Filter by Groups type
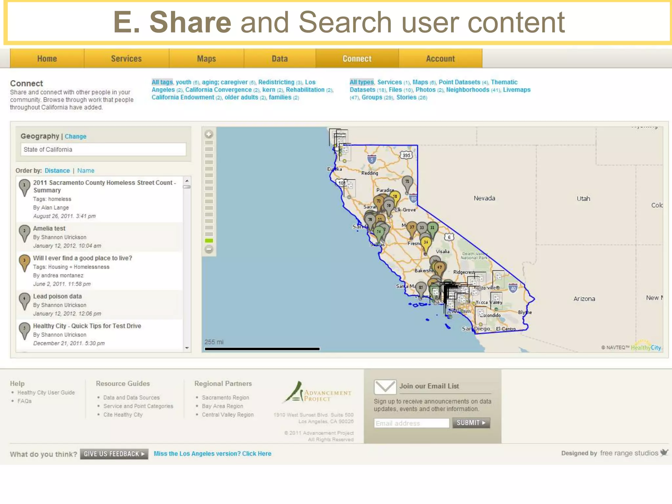Viewport: 672px width, 504px height. [372, 97]
